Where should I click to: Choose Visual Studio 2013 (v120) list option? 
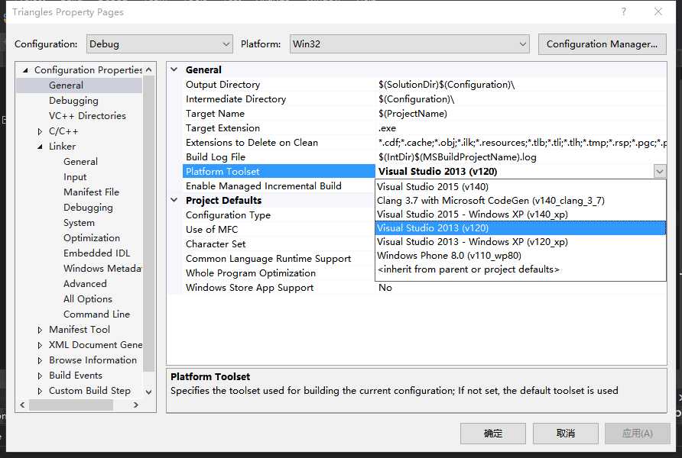pos(520,228)
